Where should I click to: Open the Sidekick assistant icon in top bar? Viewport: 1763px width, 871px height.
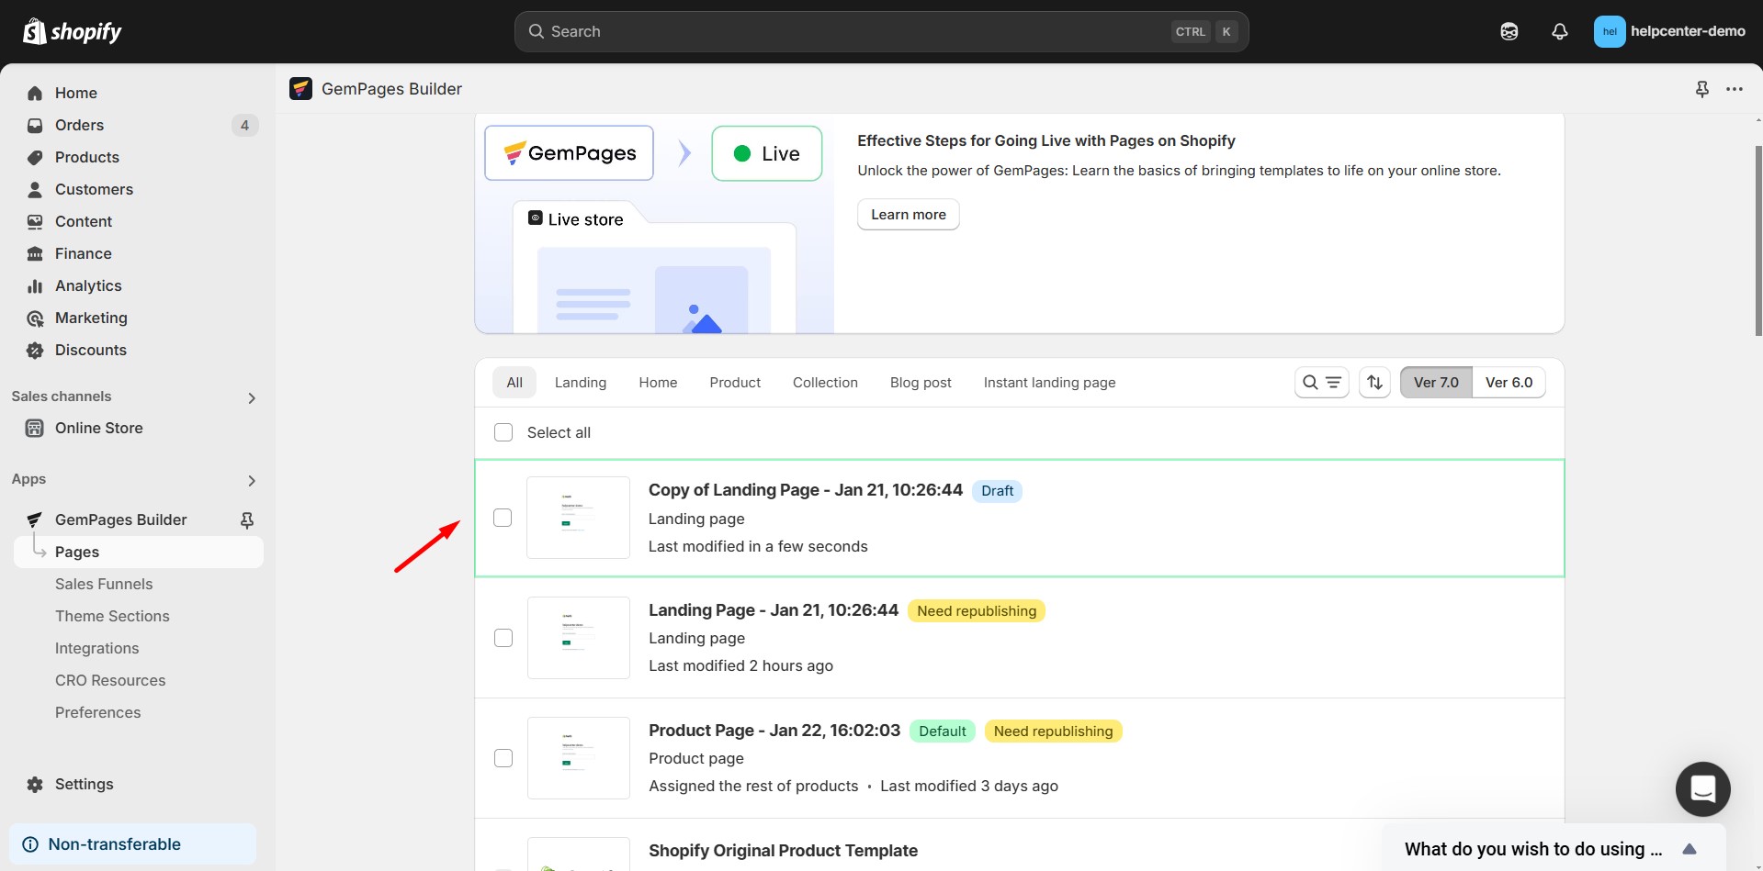1509,31
